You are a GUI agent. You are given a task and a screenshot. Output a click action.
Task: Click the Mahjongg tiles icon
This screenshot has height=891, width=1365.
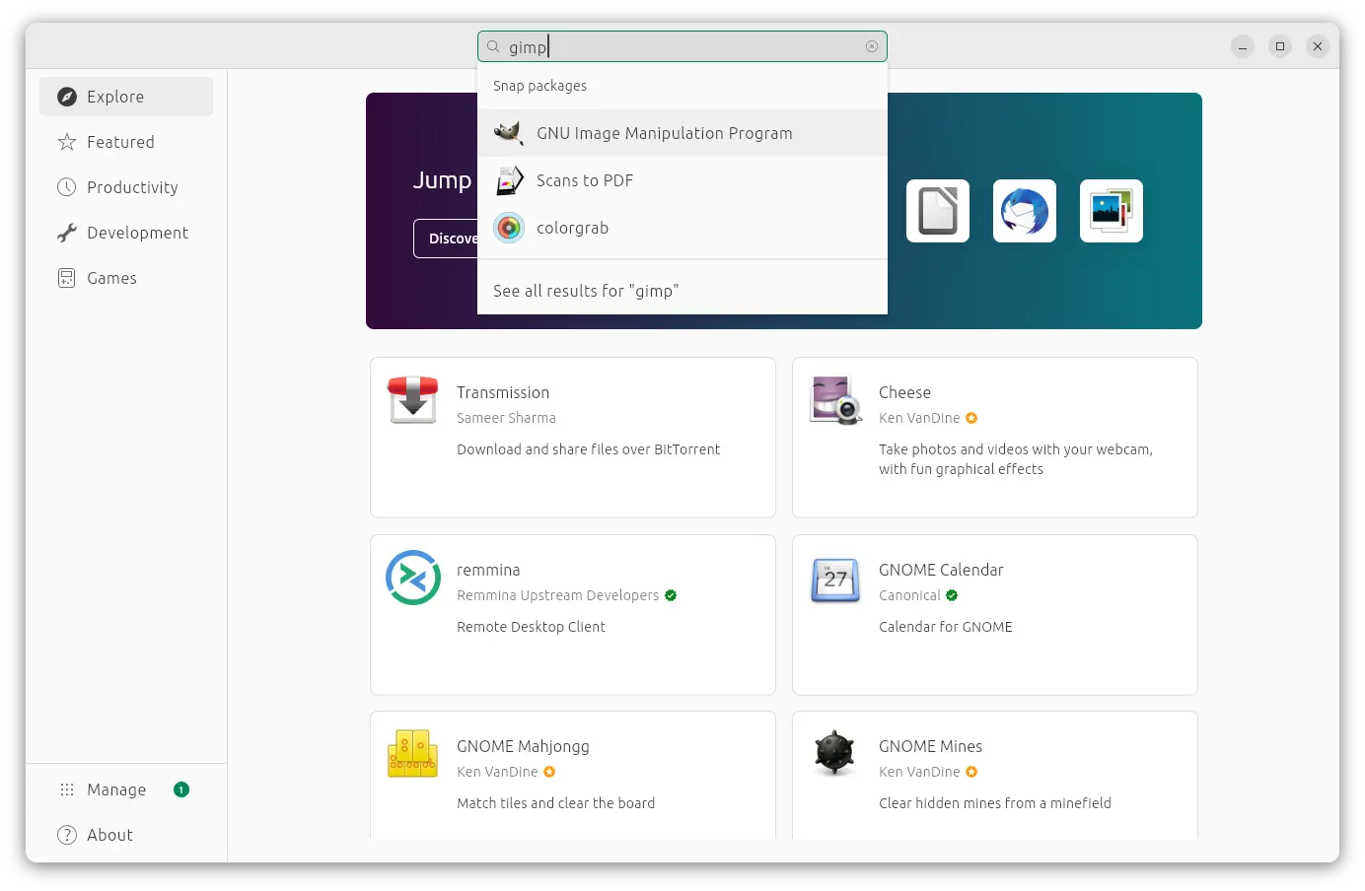[x=413, y=754]
